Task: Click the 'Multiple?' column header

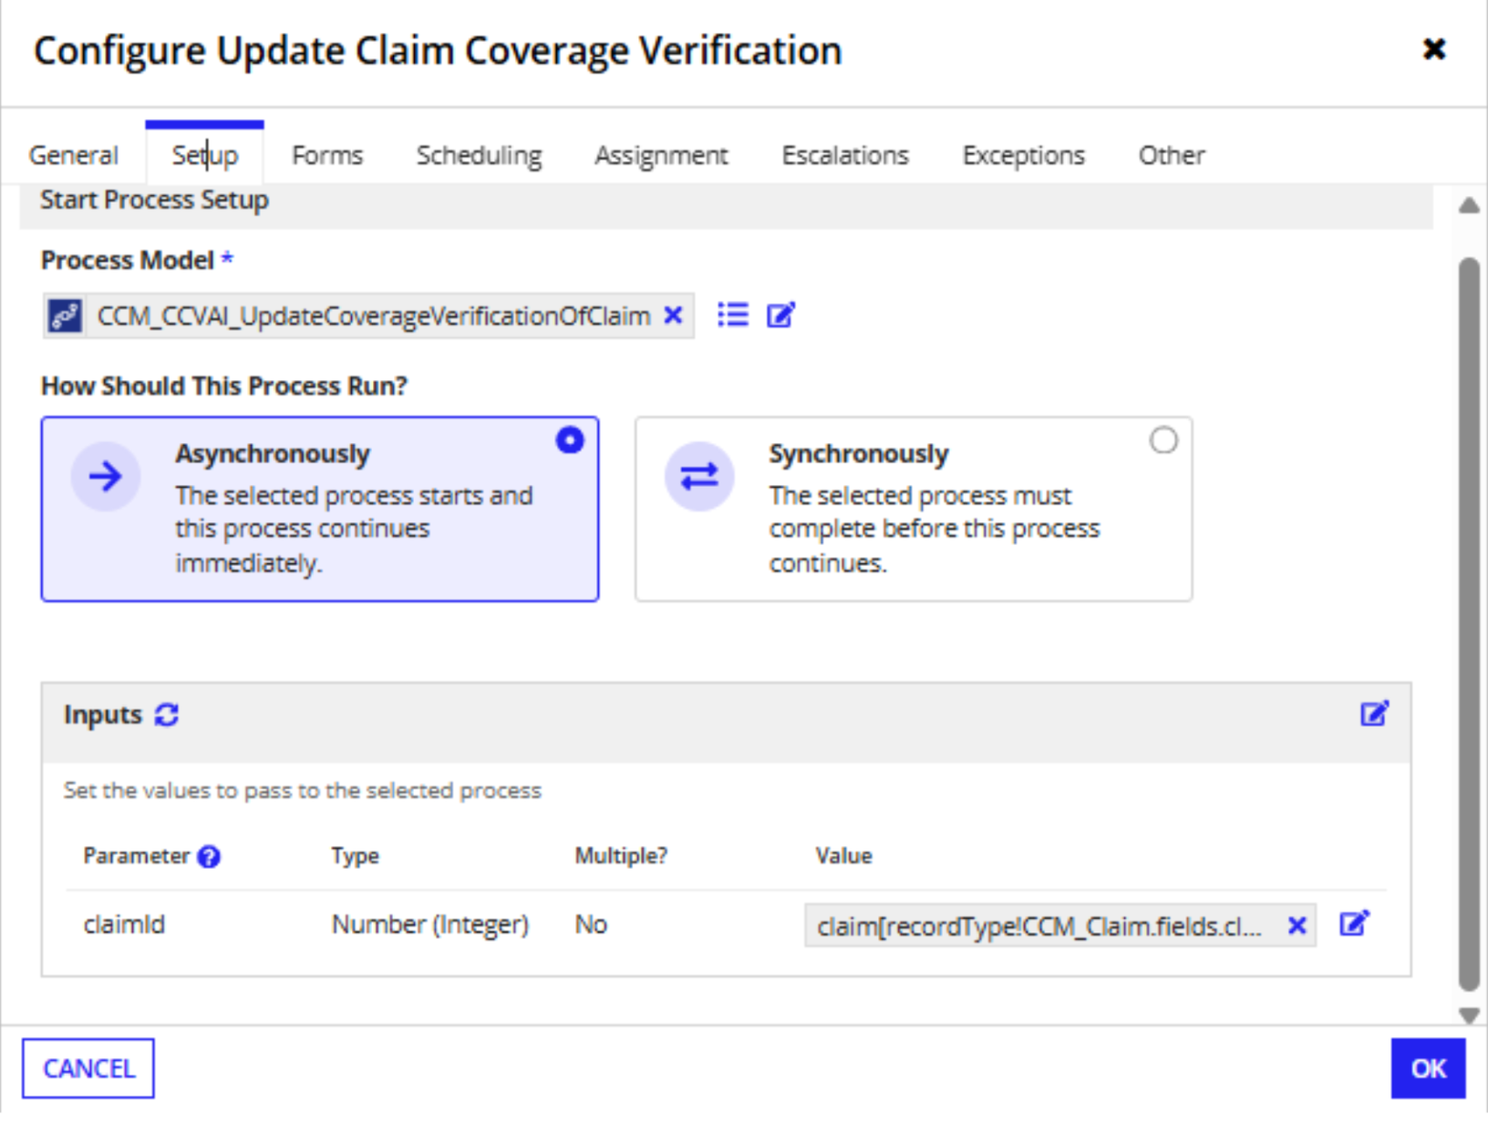Action: click(621, 856)
